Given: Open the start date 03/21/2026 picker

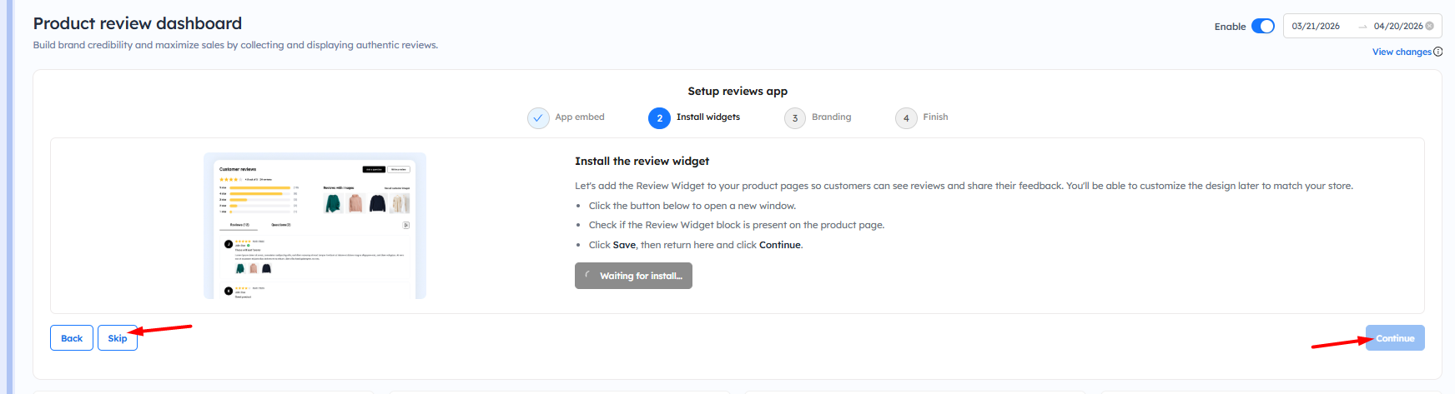Looking at the screenshot, I should [1316, 27].
